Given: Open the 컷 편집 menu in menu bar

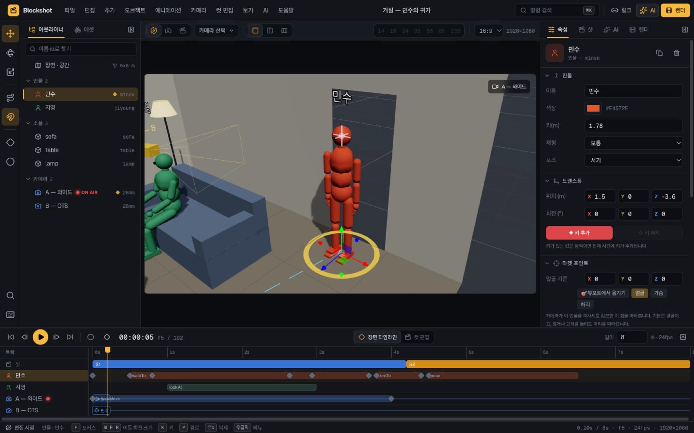Looking at the screenshot, I should (x=224, y=10).
